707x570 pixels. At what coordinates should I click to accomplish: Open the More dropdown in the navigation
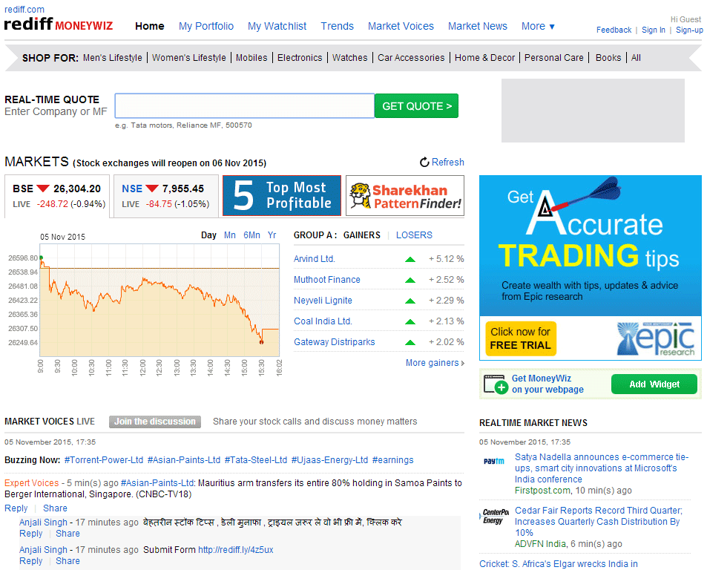pyautogui.click(x=538, y=26)
